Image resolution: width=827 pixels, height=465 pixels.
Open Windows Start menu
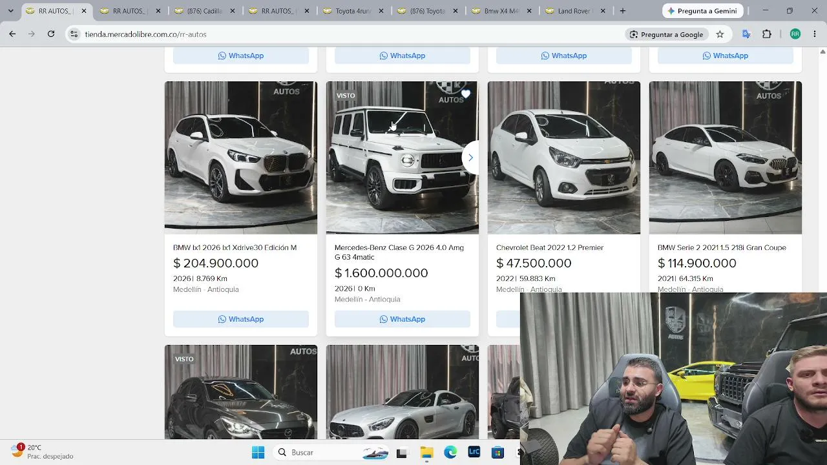258,453
